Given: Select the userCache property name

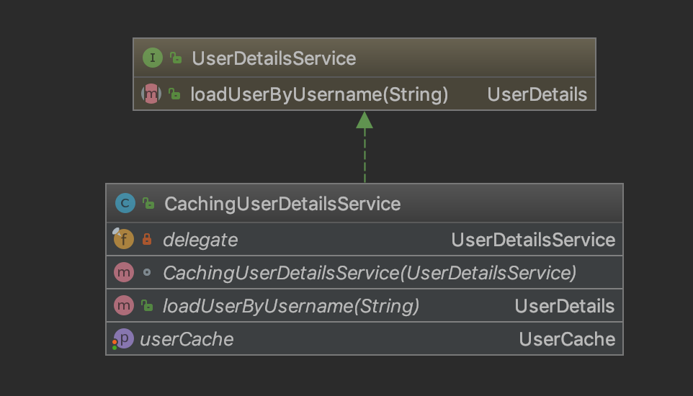Looking at the screenshot, I should 187,339.
